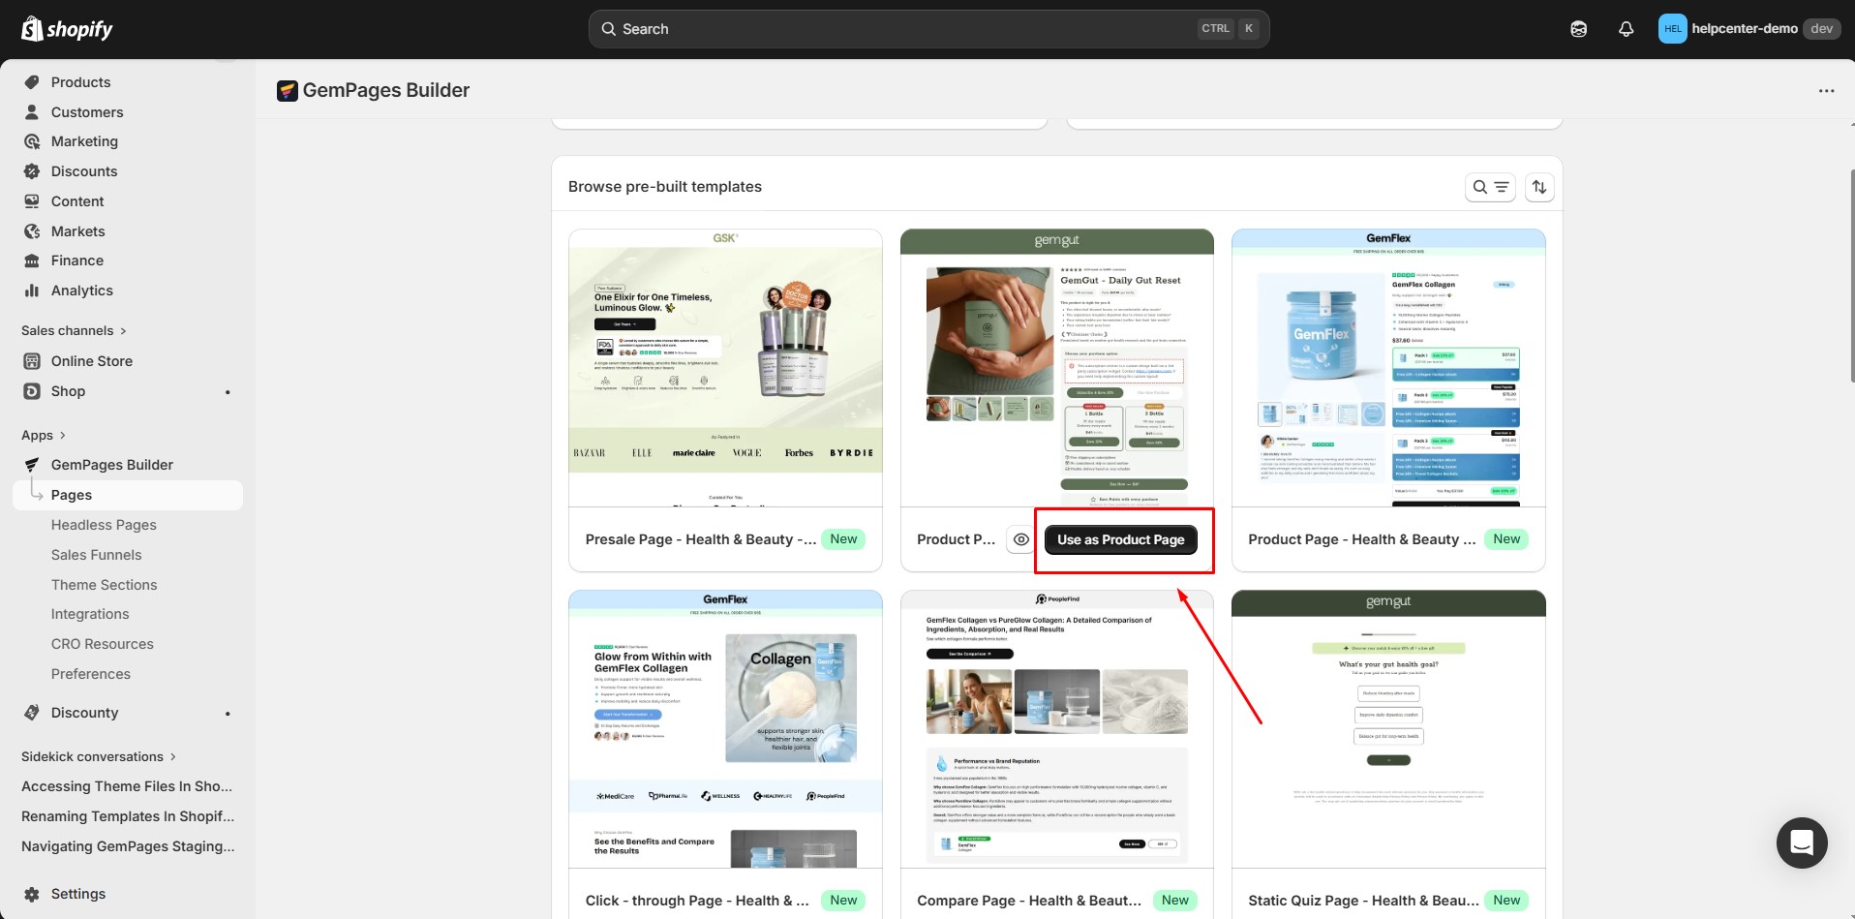The image size is (1855, 919).
Task: Preview the GemGut Product Page template
Action: [x=1020, y=539]
